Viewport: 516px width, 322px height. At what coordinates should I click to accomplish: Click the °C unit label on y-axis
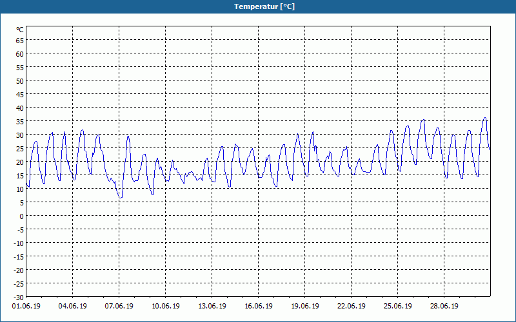point(20,30)
